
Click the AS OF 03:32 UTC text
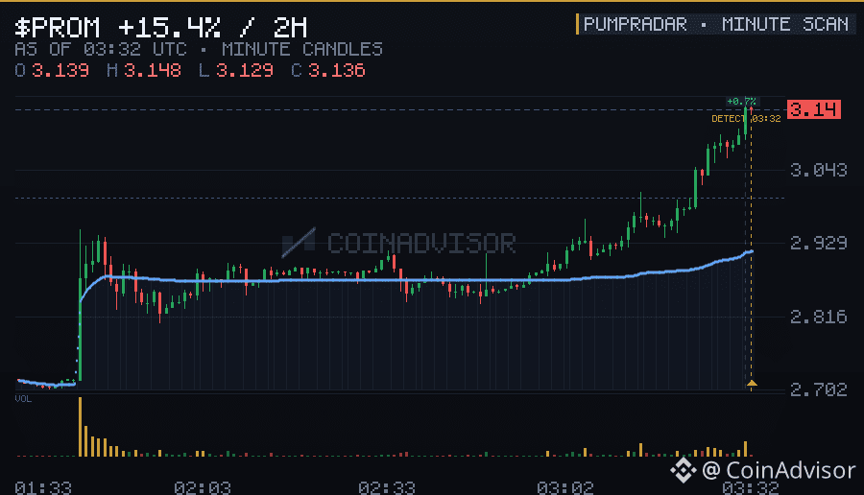pyautogui.click(x=101, y=50)
